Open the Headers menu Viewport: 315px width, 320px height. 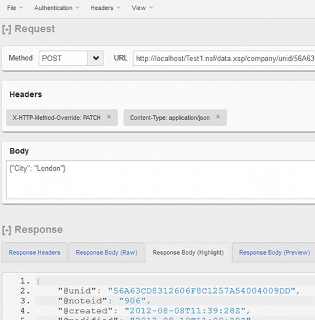pos(105,8)
